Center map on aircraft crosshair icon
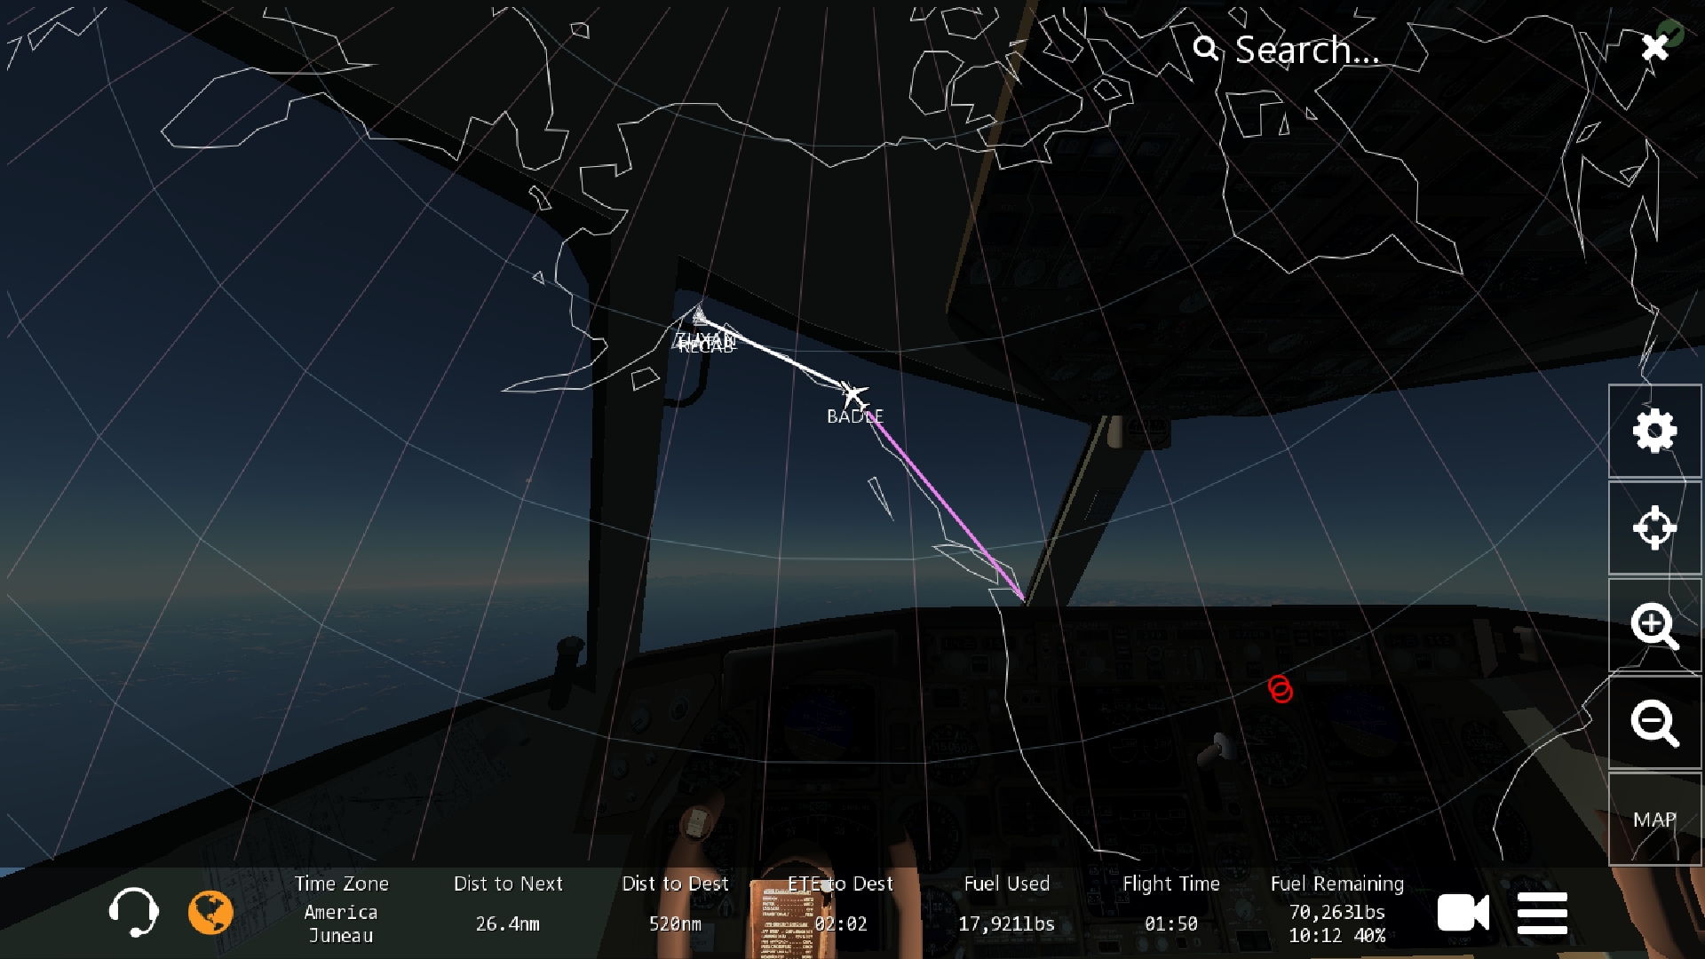 coord(1654,528)
